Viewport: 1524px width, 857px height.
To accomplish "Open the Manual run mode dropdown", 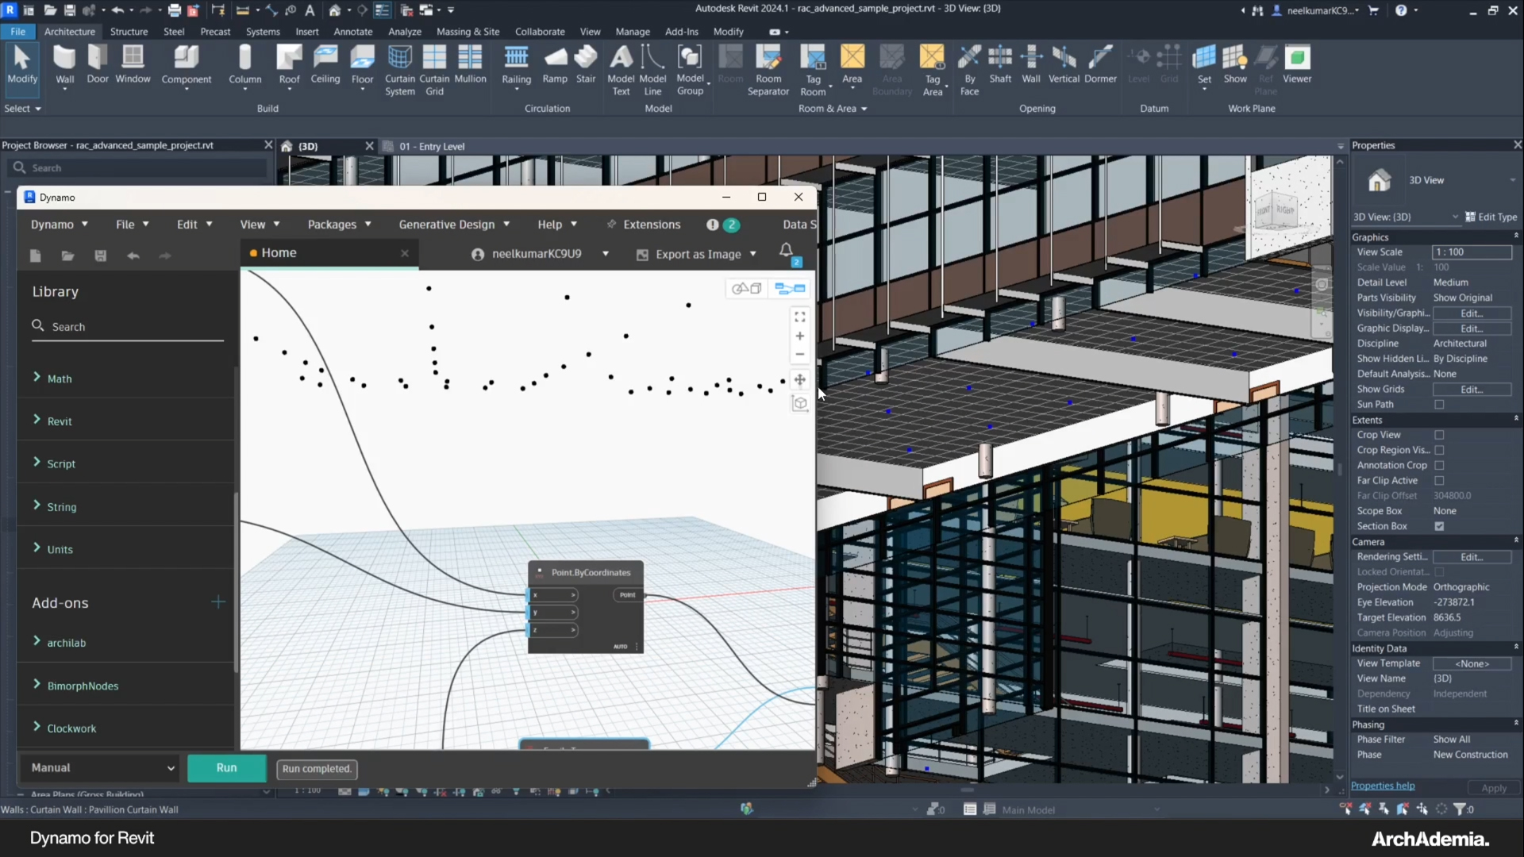I will tap(102, 768).
